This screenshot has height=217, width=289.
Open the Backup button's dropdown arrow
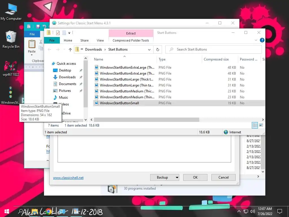[x=177, y=177]
